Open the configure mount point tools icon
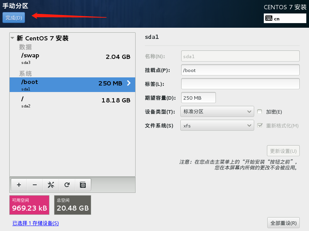 click(x=51, y=185)
